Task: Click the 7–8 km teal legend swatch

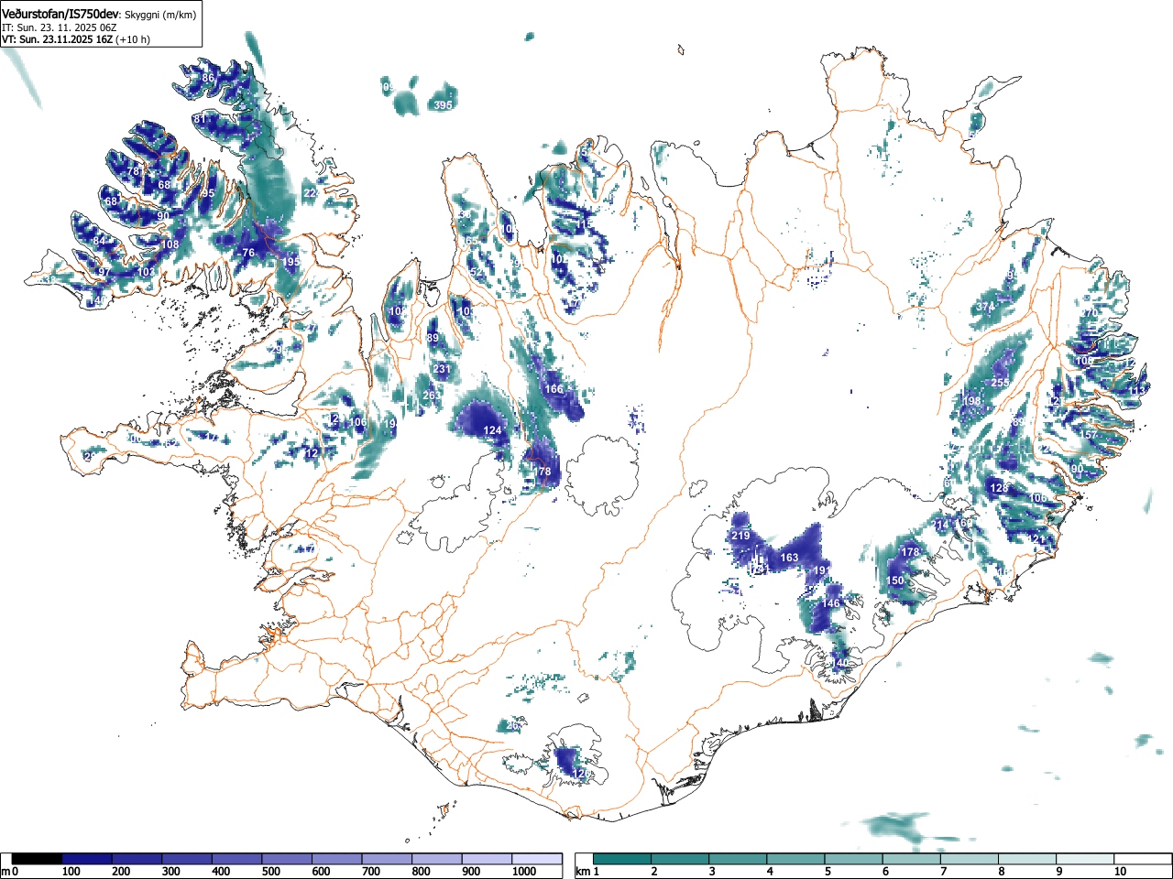Action: pyautogui.click(x=970, y=859)
